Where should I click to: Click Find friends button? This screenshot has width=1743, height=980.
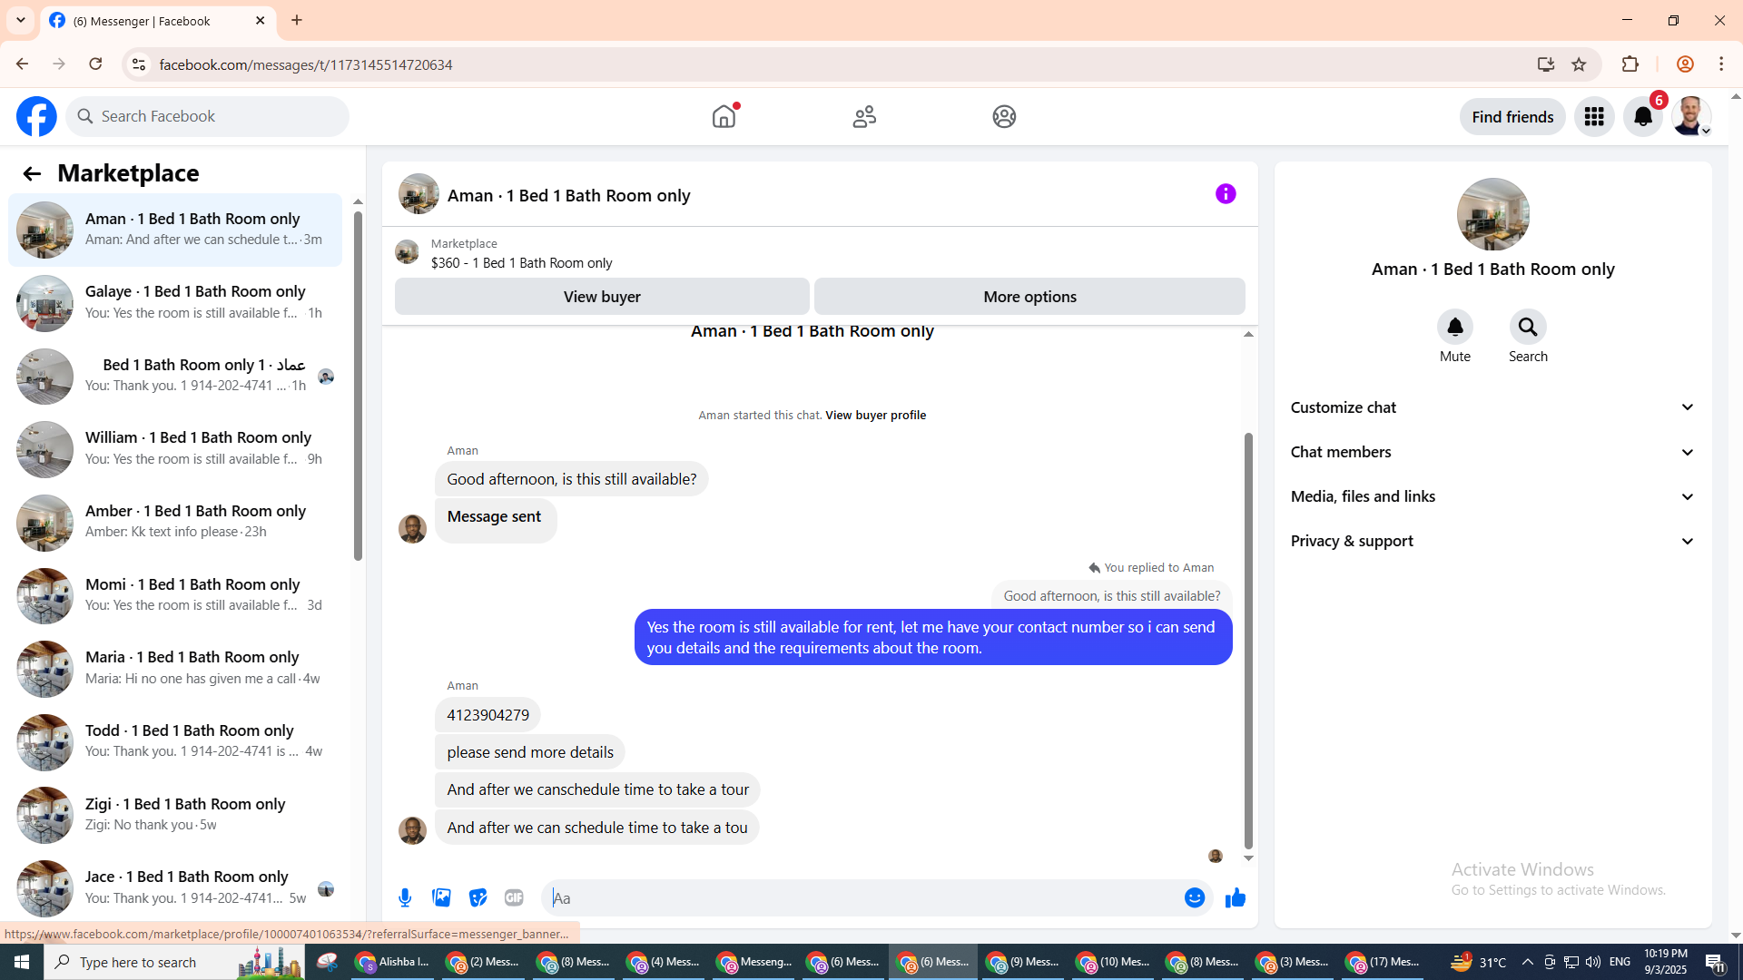(x=1512, y=116)
